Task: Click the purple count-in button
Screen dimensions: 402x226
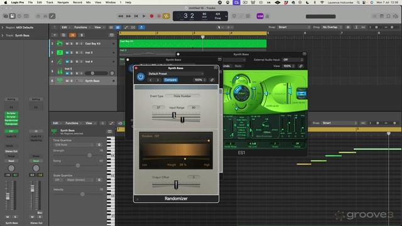Action: tap(259, 16)
